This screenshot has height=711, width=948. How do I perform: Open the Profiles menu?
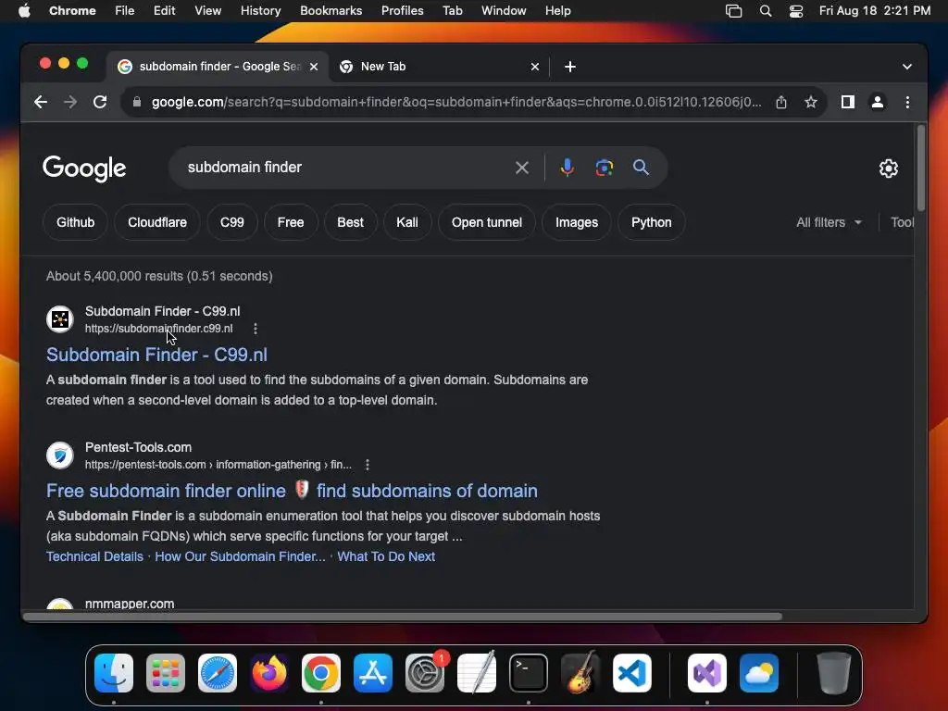(402, 11)
